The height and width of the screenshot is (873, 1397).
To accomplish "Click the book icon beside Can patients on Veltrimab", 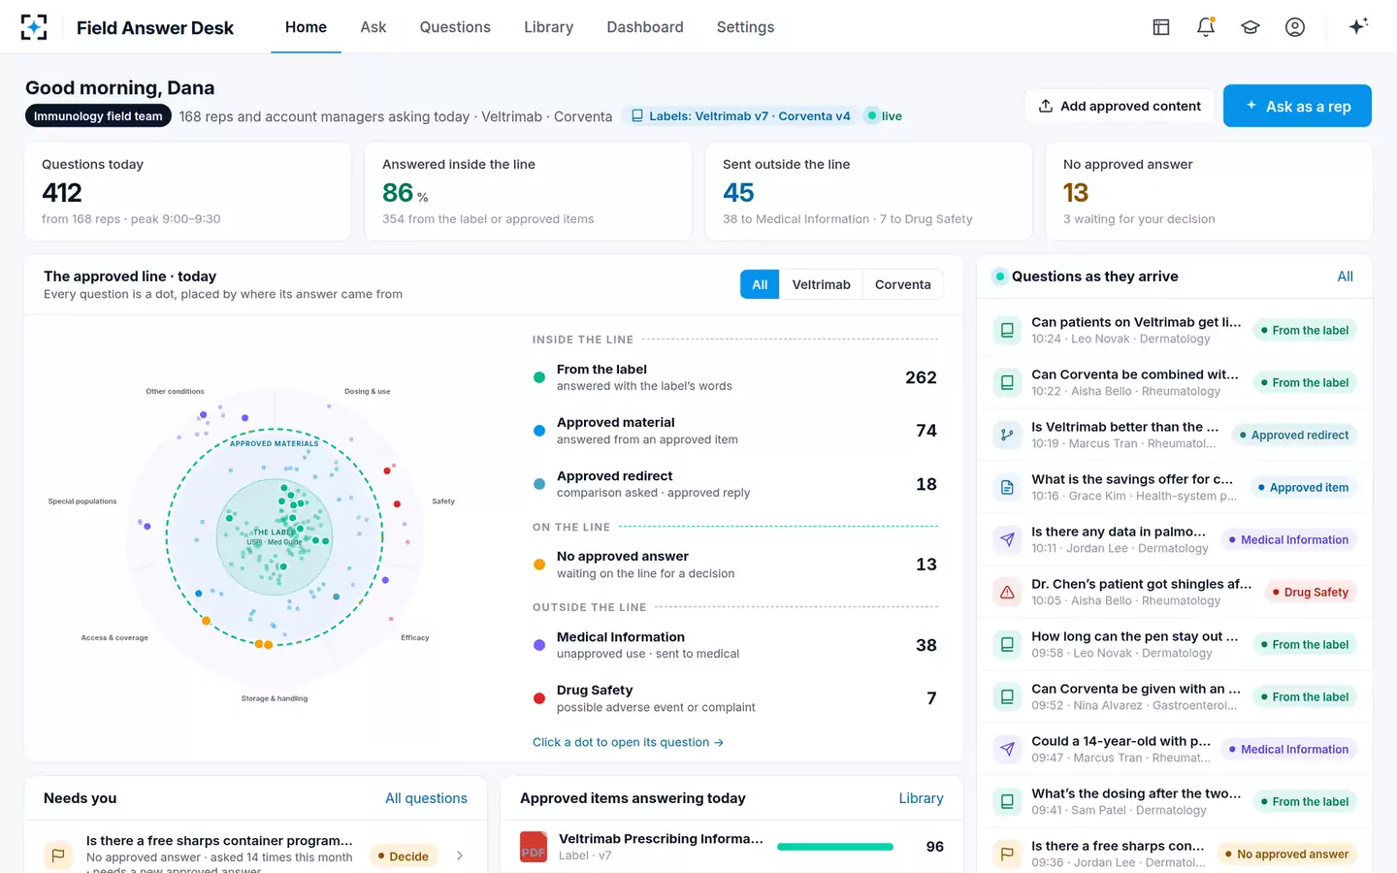I will 1008,331.
